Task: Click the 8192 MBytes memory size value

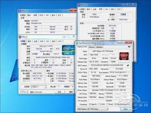Action: tap(94, 17)
